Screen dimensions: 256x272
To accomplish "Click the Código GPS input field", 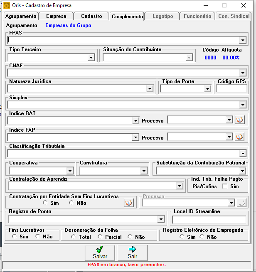I will click(x=231, y=89).
